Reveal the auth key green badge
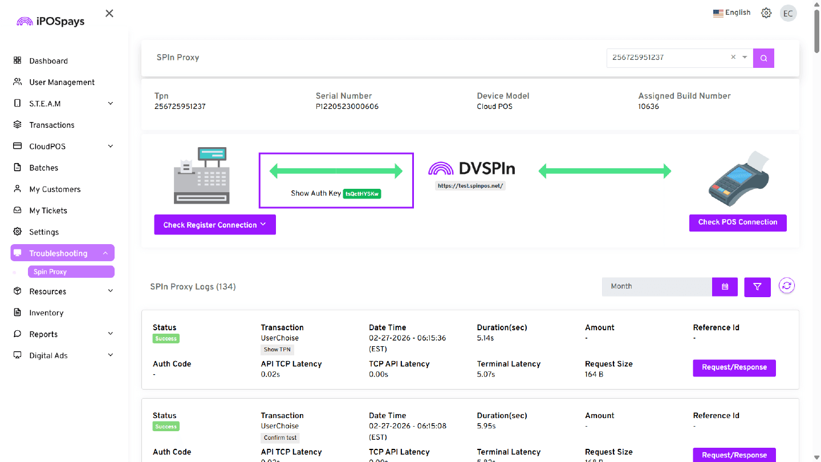 pyautogui.click(x=362, y=194)
